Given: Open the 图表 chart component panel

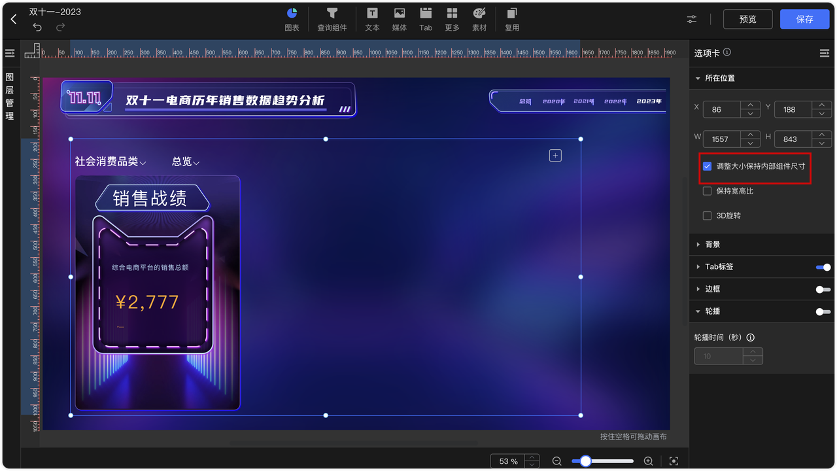Looking at the screenshot, I should (292, 18).
